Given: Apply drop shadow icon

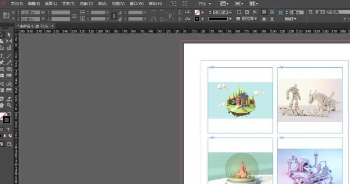Looking at the screenshot, I should (x=247, y=12).
